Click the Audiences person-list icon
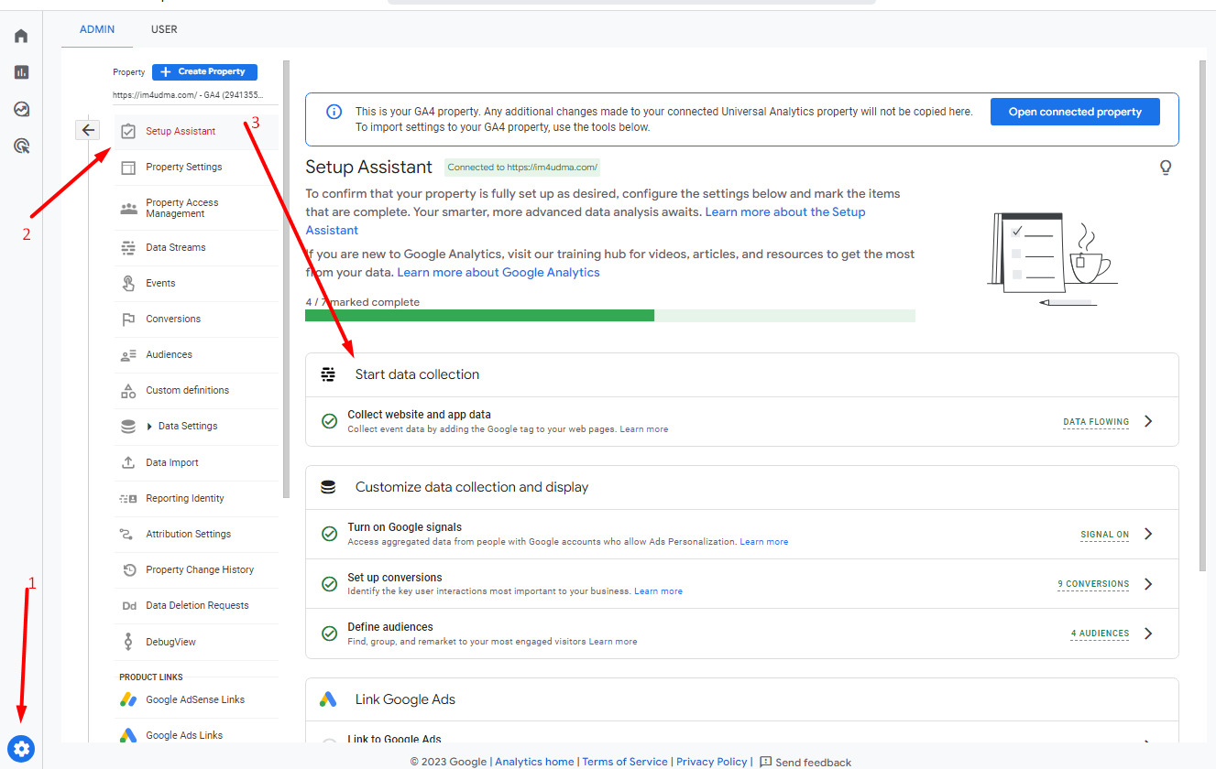 point(128,355)
